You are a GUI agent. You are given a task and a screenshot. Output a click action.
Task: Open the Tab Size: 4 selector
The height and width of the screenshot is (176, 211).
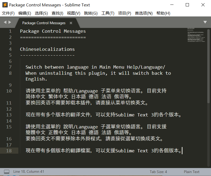[x=158, y=172]
